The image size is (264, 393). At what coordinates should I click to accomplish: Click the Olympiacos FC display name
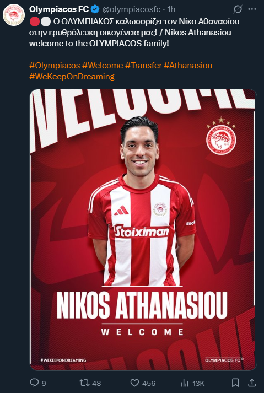click(x=59, y=9)
